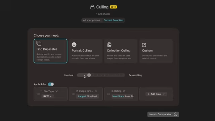
Task: Toggle the Apply Rules switch
Action: 51,84
